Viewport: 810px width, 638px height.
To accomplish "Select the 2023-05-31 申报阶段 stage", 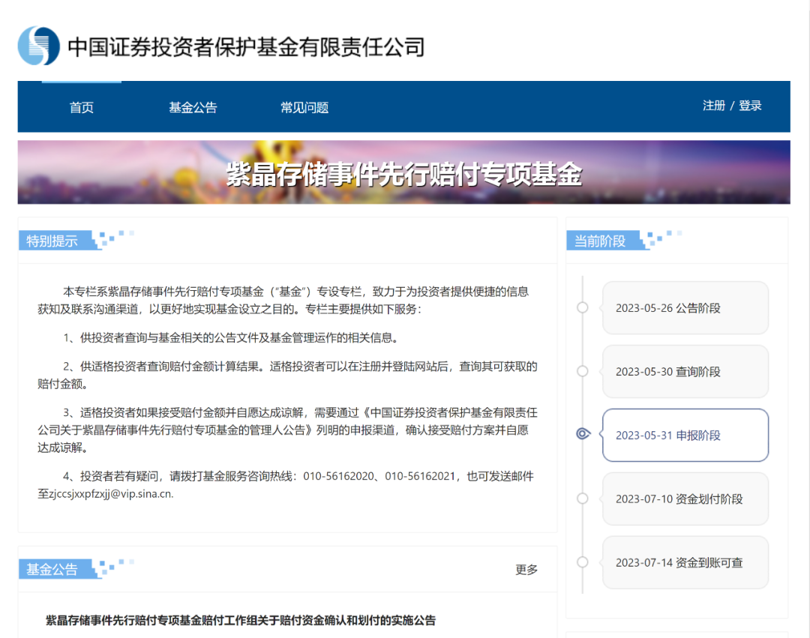I will point(685,436).
